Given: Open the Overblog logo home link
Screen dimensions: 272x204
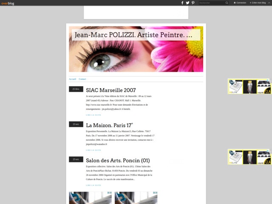Looking at the screenshot, I should pos(8,3).
